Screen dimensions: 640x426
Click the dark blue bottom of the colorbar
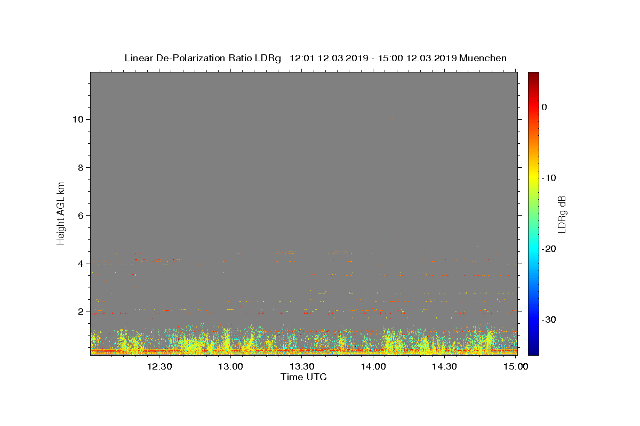(533, 350)
